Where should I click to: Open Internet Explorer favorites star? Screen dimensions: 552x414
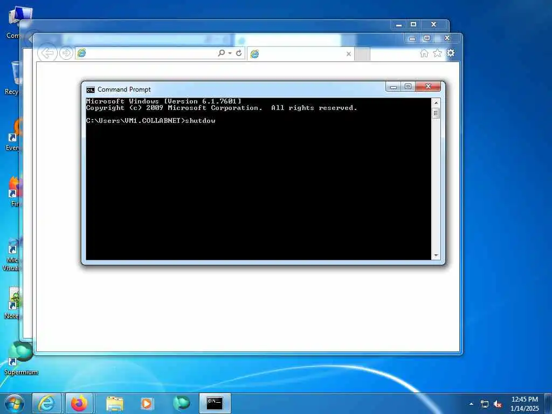tap(437, 53)
